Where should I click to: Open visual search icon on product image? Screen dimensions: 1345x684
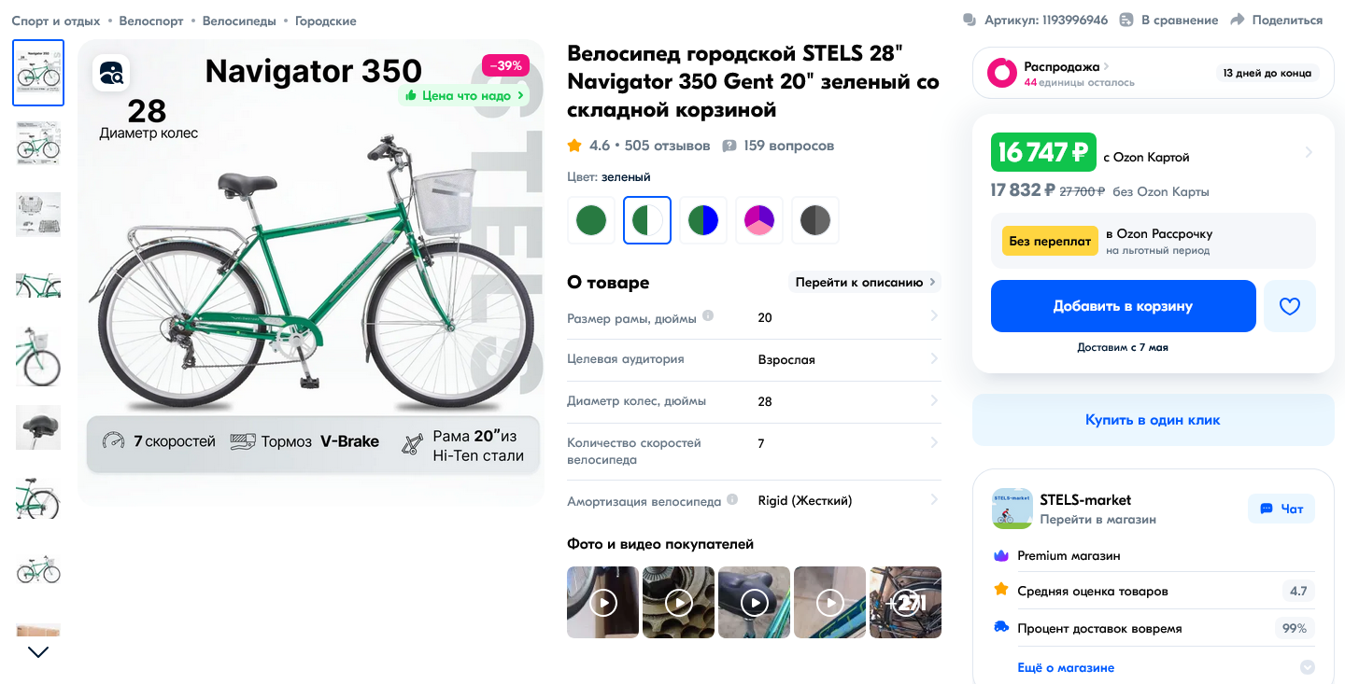click(111, 73)
